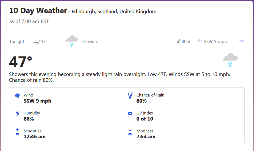This screenshot has width=254, height=151.
Task: Click the Wind detail icon in the panel
Action: click(17, 96)
